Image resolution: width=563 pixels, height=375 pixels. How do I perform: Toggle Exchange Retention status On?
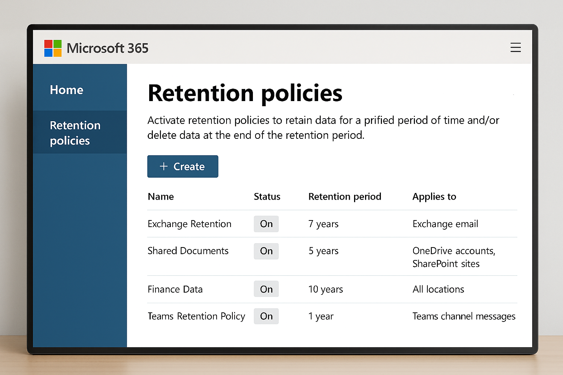pos(266,224)
